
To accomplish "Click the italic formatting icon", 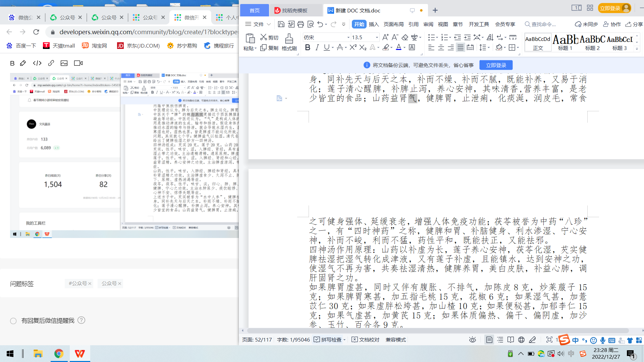I will coord(317,48).
